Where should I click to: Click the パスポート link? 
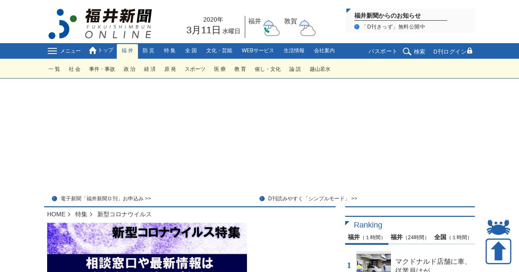(383, 51)
